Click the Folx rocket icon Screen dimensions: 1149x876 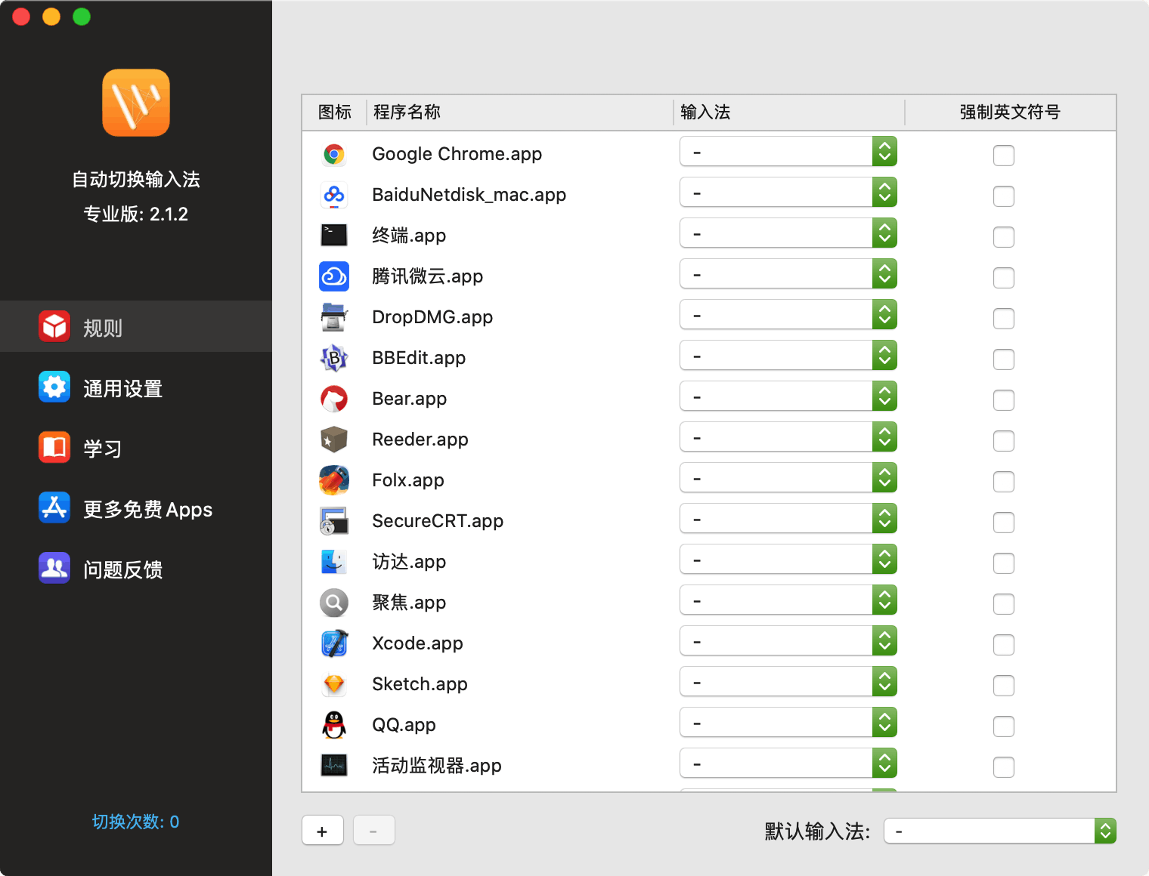pos(333,480)
